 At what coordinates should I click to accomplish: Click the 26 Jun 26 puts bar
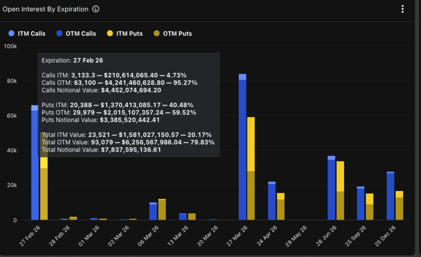(x=340, y=194)
